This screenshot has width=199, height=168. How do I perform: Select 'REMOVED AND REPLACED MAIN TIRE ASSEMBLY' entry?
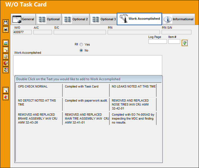[x=87, y=118]
